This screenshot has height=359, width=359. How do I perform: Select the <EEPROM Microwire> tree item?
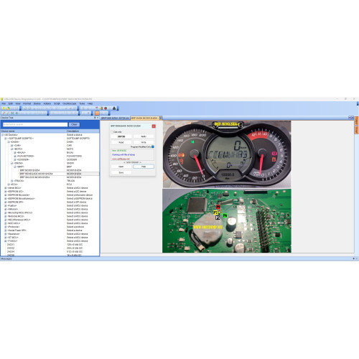pos(19,195)
